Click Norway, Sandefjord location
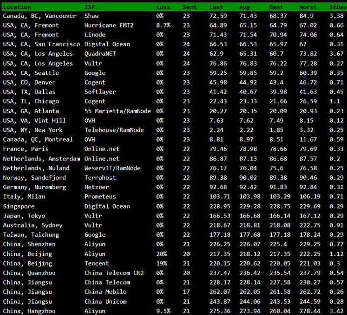Screen dimensions: 347x315 [x=34, y=178]
